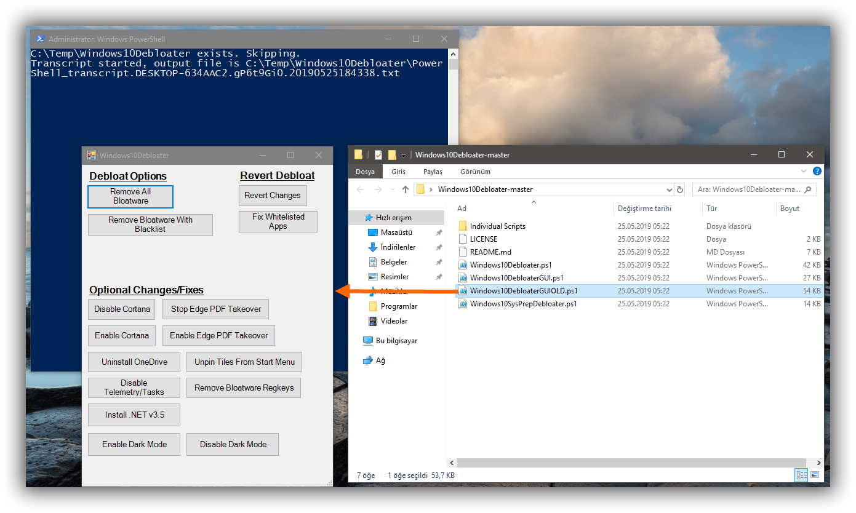
Task: Select Bu bilgisayar in navigation pane
Action: (x=396, y=341)
